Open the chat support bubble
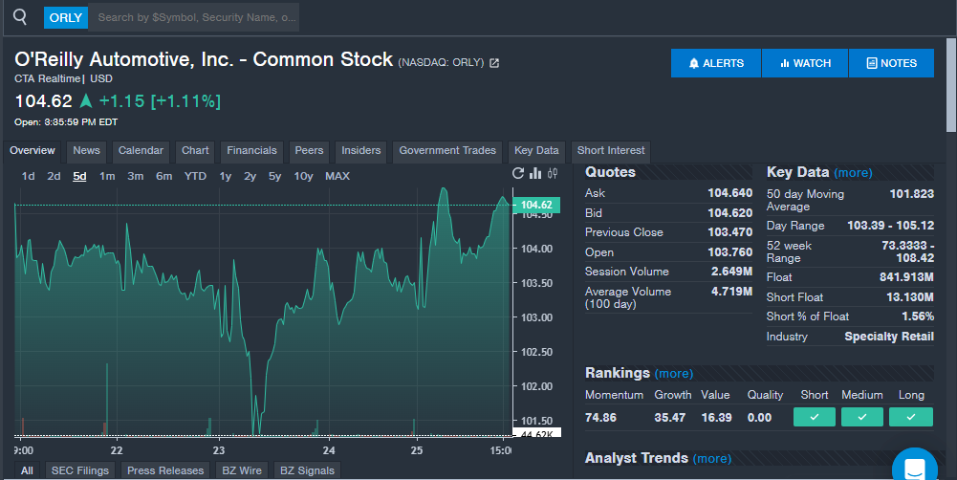Viewport: 957px width, 480px height. point(914,469)
